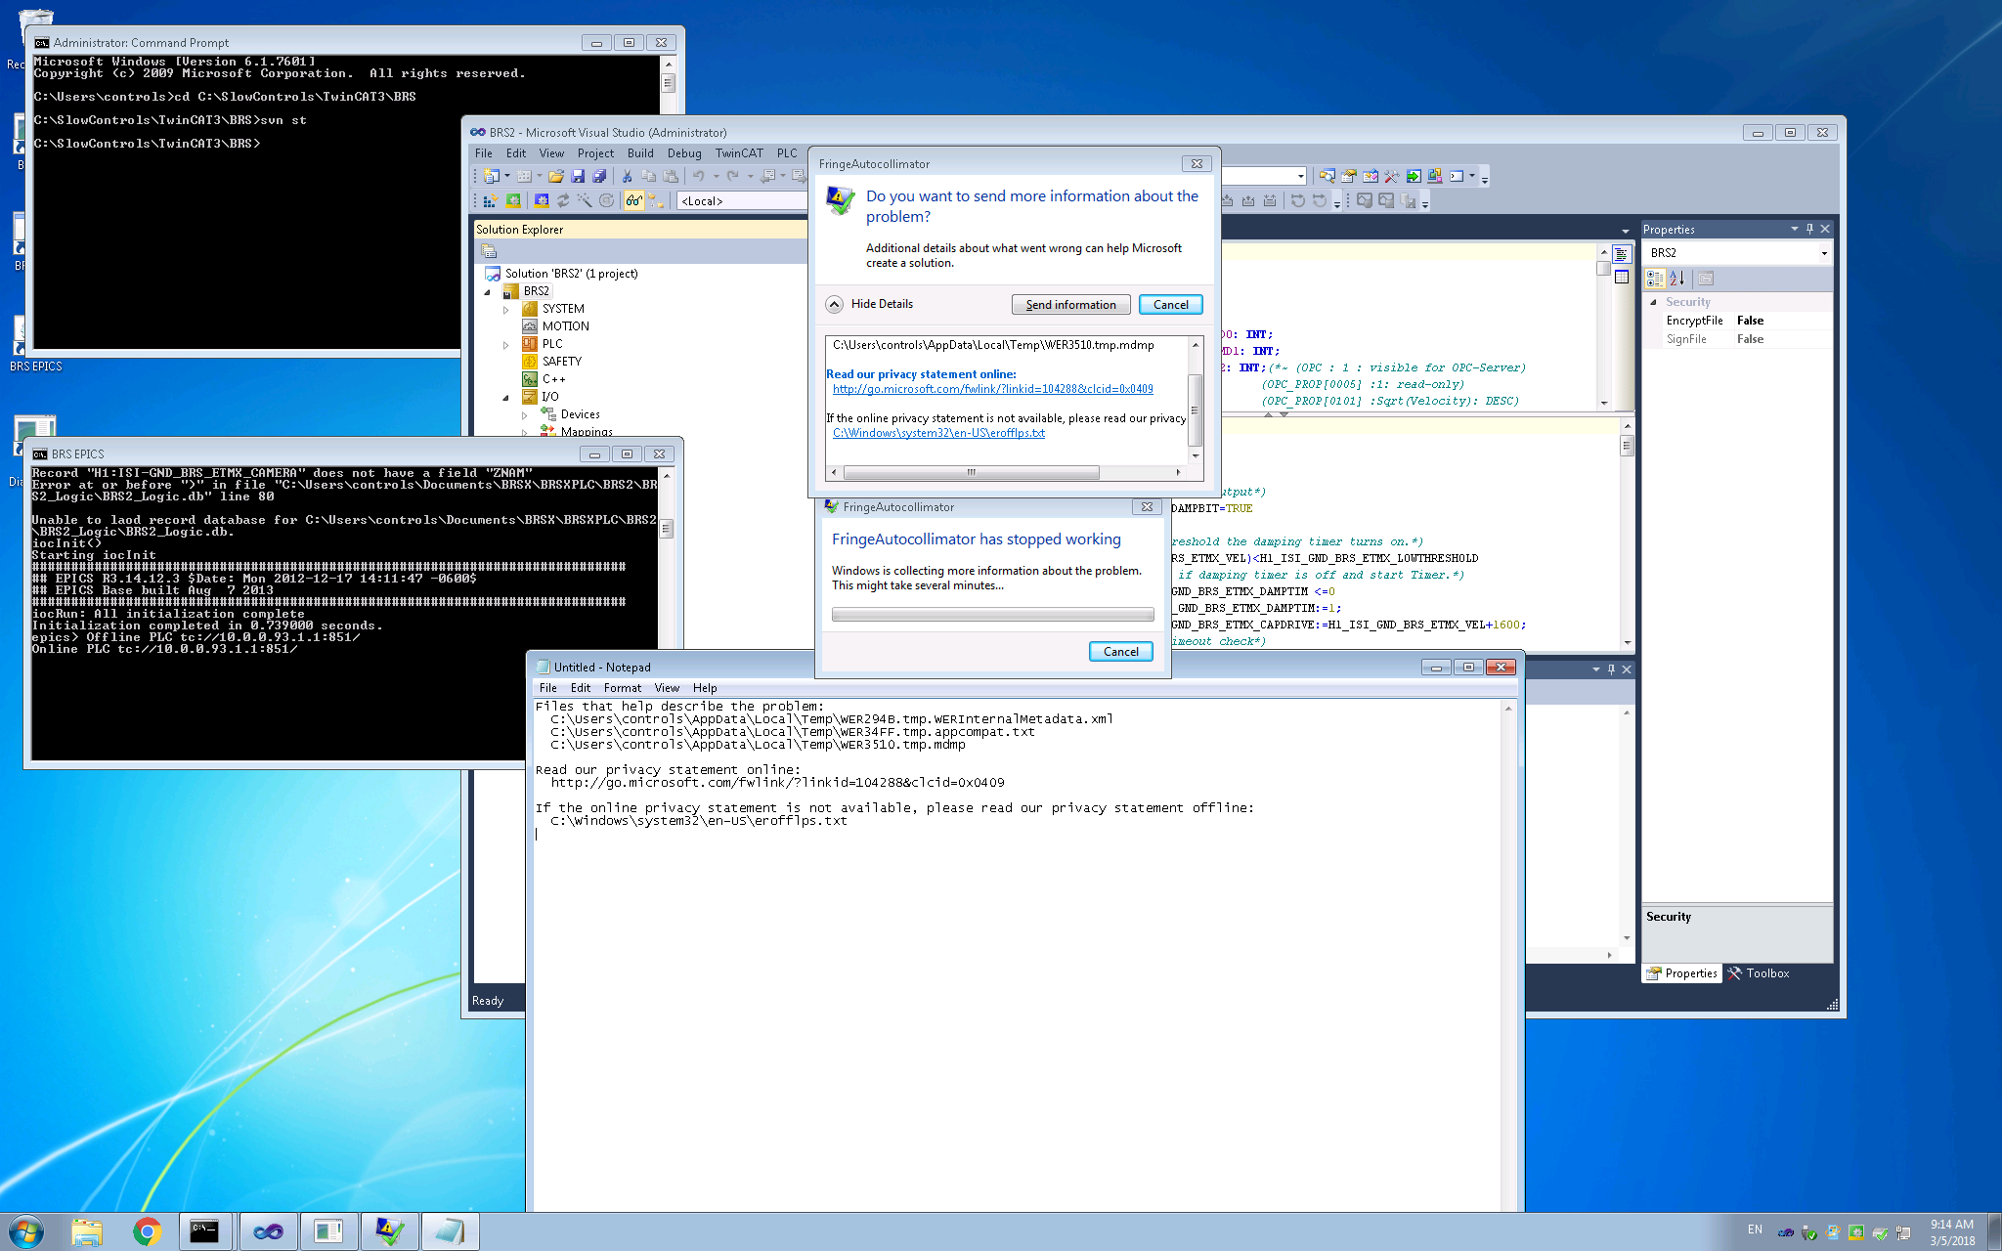Cancel the send more information dialog

1170,305
